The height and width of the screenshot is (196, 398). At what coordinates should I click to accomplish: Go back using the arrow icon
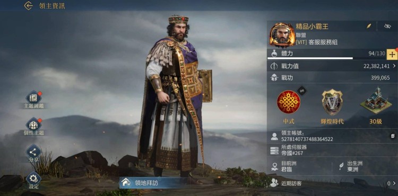coord(29,6)
